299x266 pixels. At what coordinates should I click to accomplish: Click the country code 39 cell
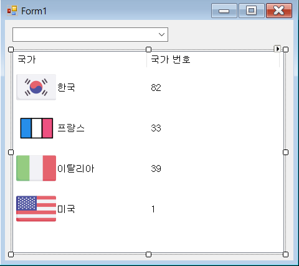coord(156,169)
